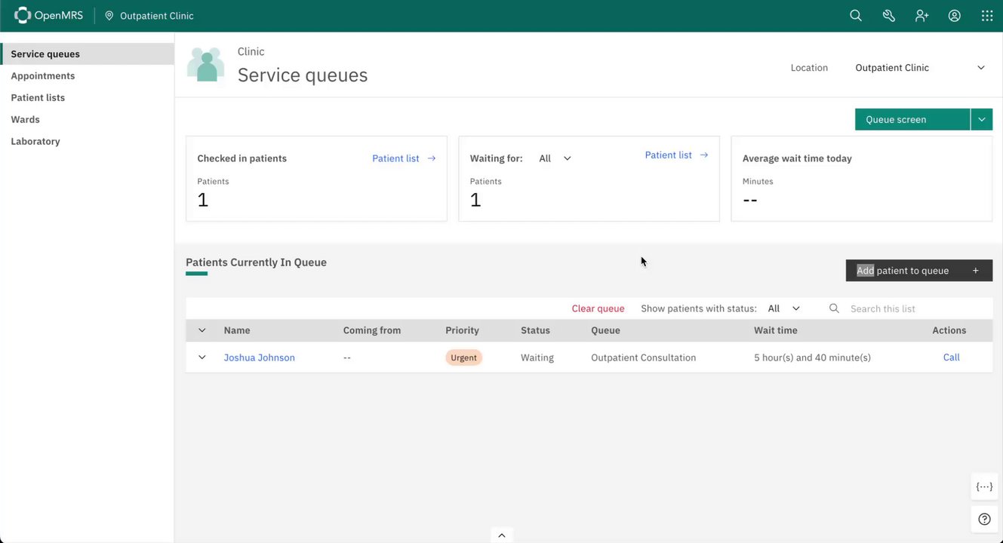Go to Appointments in sidebar

pos(43,76)
